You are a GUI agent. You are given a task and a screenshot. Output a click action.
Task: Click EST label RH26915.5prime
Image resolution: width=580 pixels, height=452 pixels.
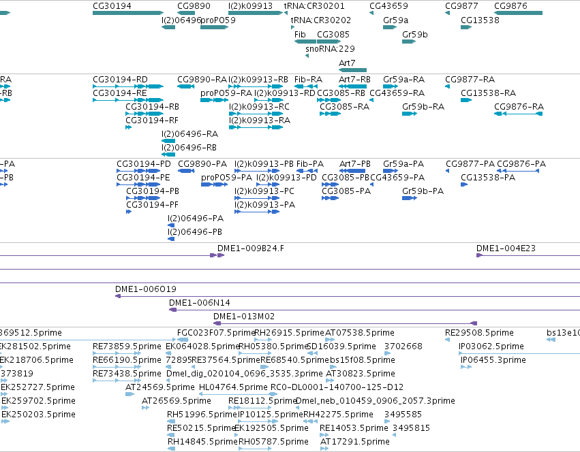pyautogui.click(x=289, y=333)
